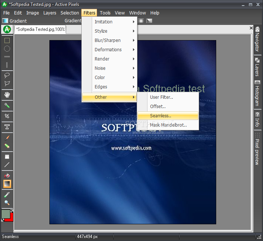This screenshot has height=241, width=263.
Task: Open the Selection menu
Action: pos(69,13)
